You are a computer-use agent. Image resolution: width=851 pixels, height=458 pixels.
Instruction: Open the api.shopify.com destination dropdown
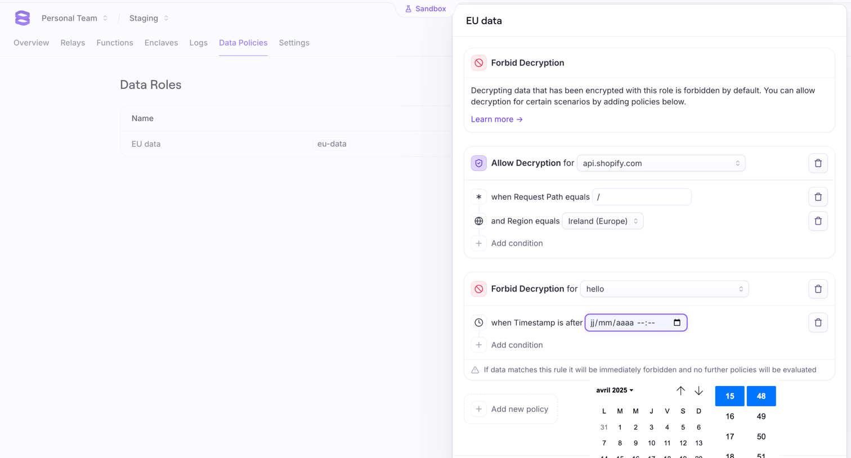point(661,163)
